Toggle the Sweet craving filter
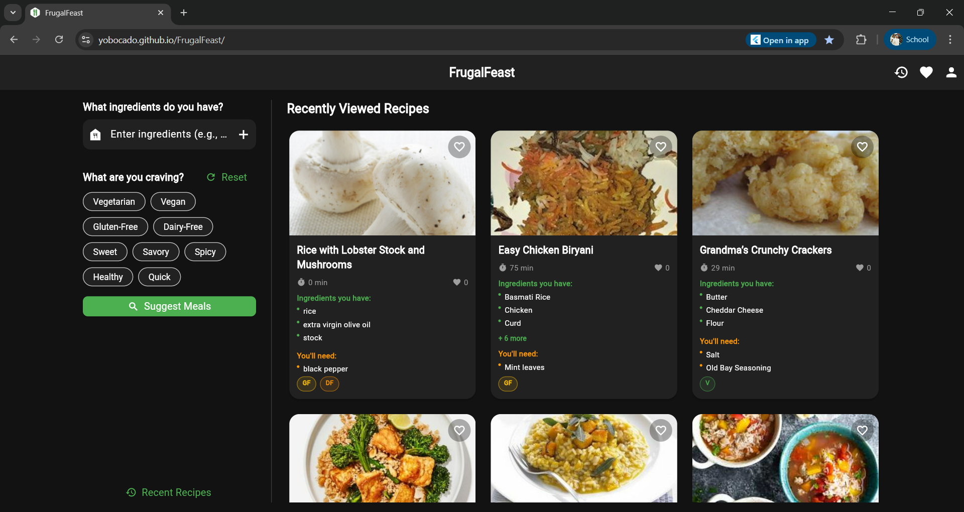Screen dimensions: 964x512 105,252
